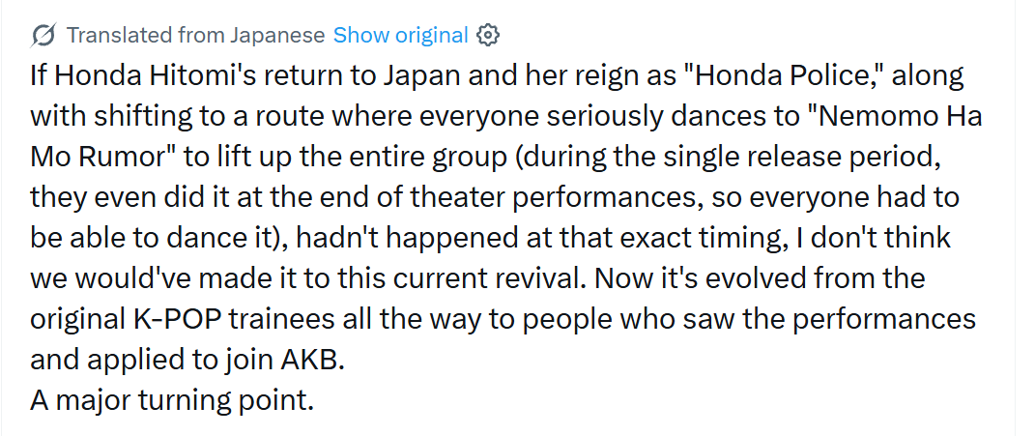Click the word "Japan" in first line
This screenshot has height=436, width=1035.
pos(419,76)
